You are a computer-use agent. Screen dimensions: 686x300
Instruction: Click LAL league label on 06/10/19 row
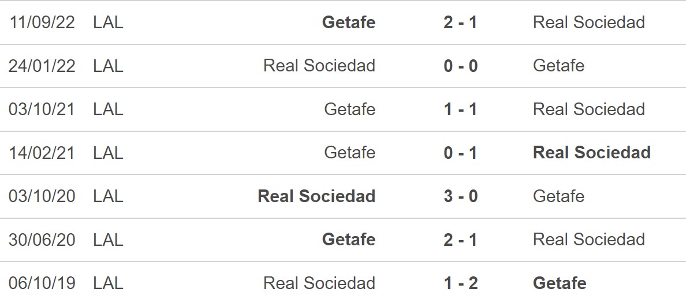pyautogui.click(x=108, y=283)
